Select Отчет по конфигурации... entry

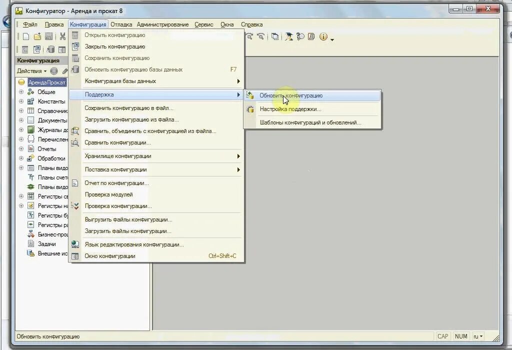tap(156, 183)
